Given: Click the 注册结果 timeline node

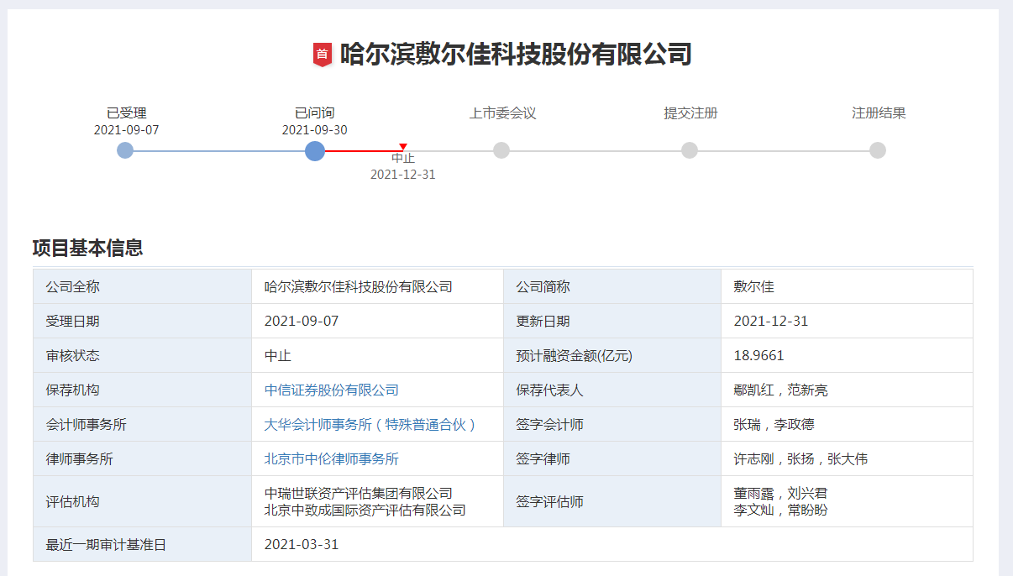Looking at the screenshot, I should [878, 150].
